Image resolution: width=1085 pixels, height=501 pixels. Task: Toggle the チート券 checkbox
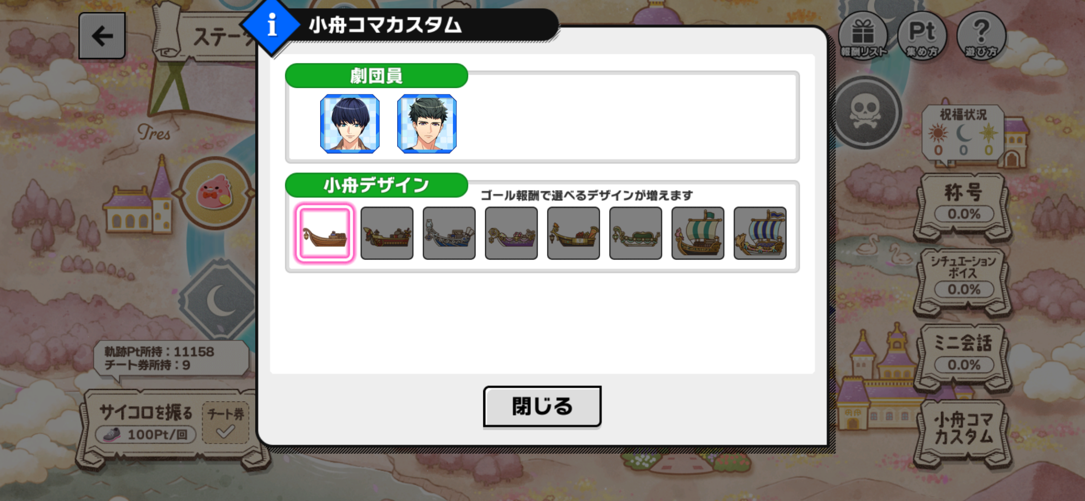[x=225, y=423]
